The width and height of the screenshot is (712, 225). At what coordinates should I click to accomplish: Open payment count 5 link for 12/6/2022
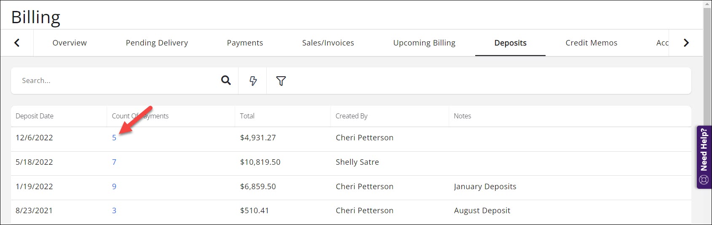coord(114,138)
